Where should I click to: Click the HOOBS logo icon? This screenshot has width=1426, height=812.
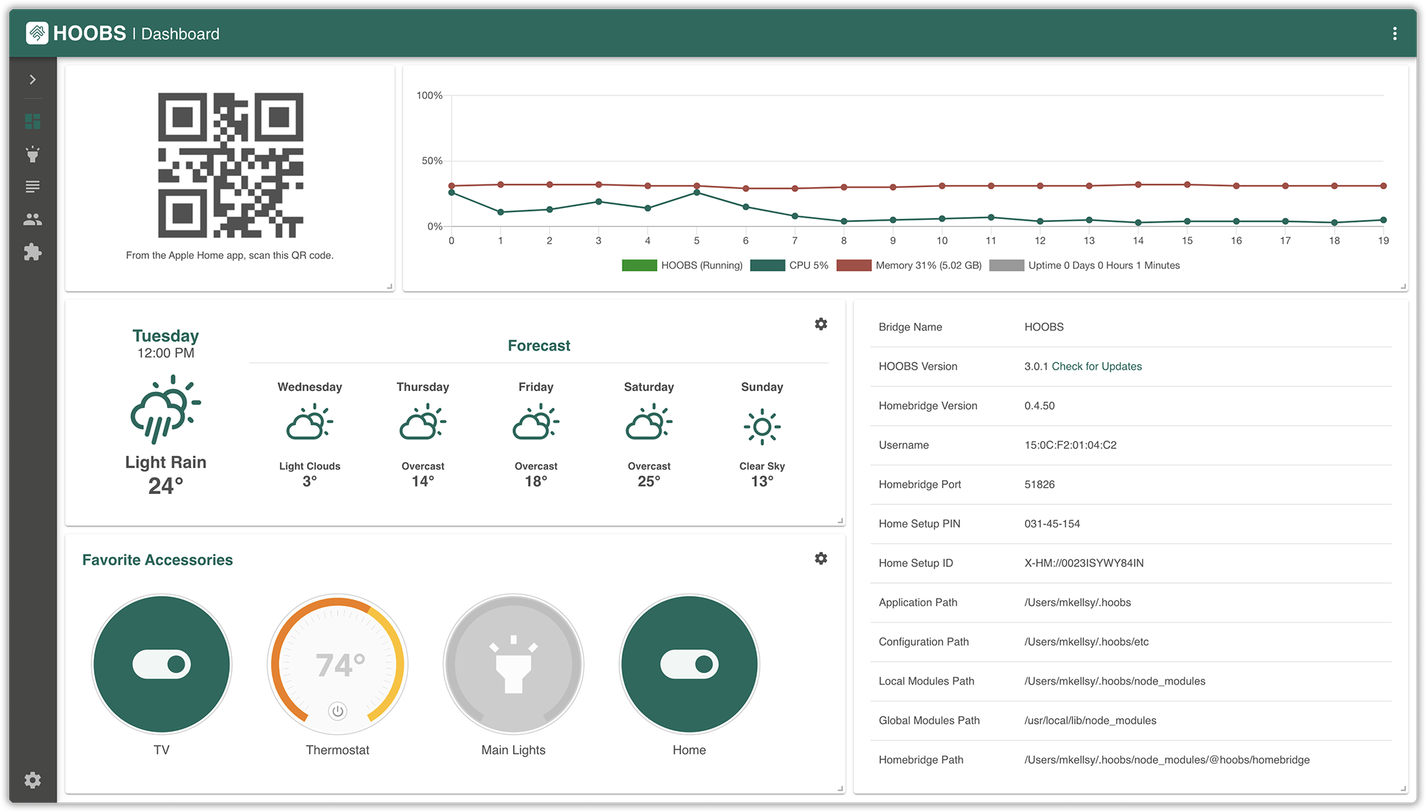(x=37, y=33)
